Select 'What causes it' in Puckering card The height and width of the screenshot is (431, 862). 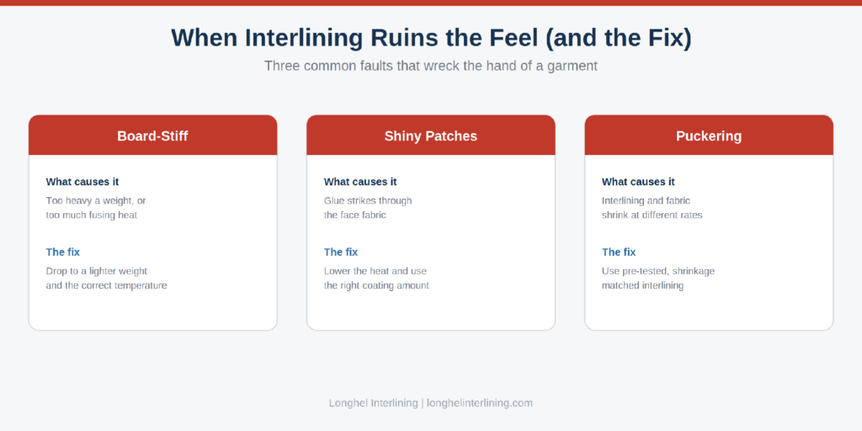coord(639,182)
